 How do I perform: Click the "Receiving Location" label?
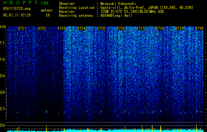click(x=77, y=8)
